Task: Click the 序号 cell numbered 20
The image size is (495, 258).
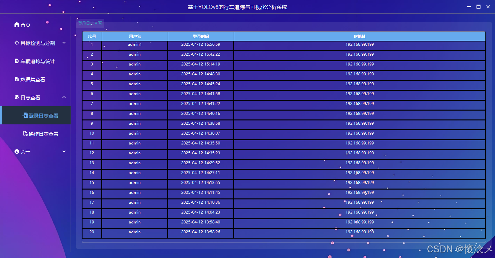Action: coord(92,233)
